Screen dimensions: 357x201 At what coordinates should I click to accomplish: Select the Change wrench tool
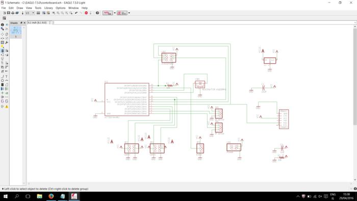click(x=7, y=42)
